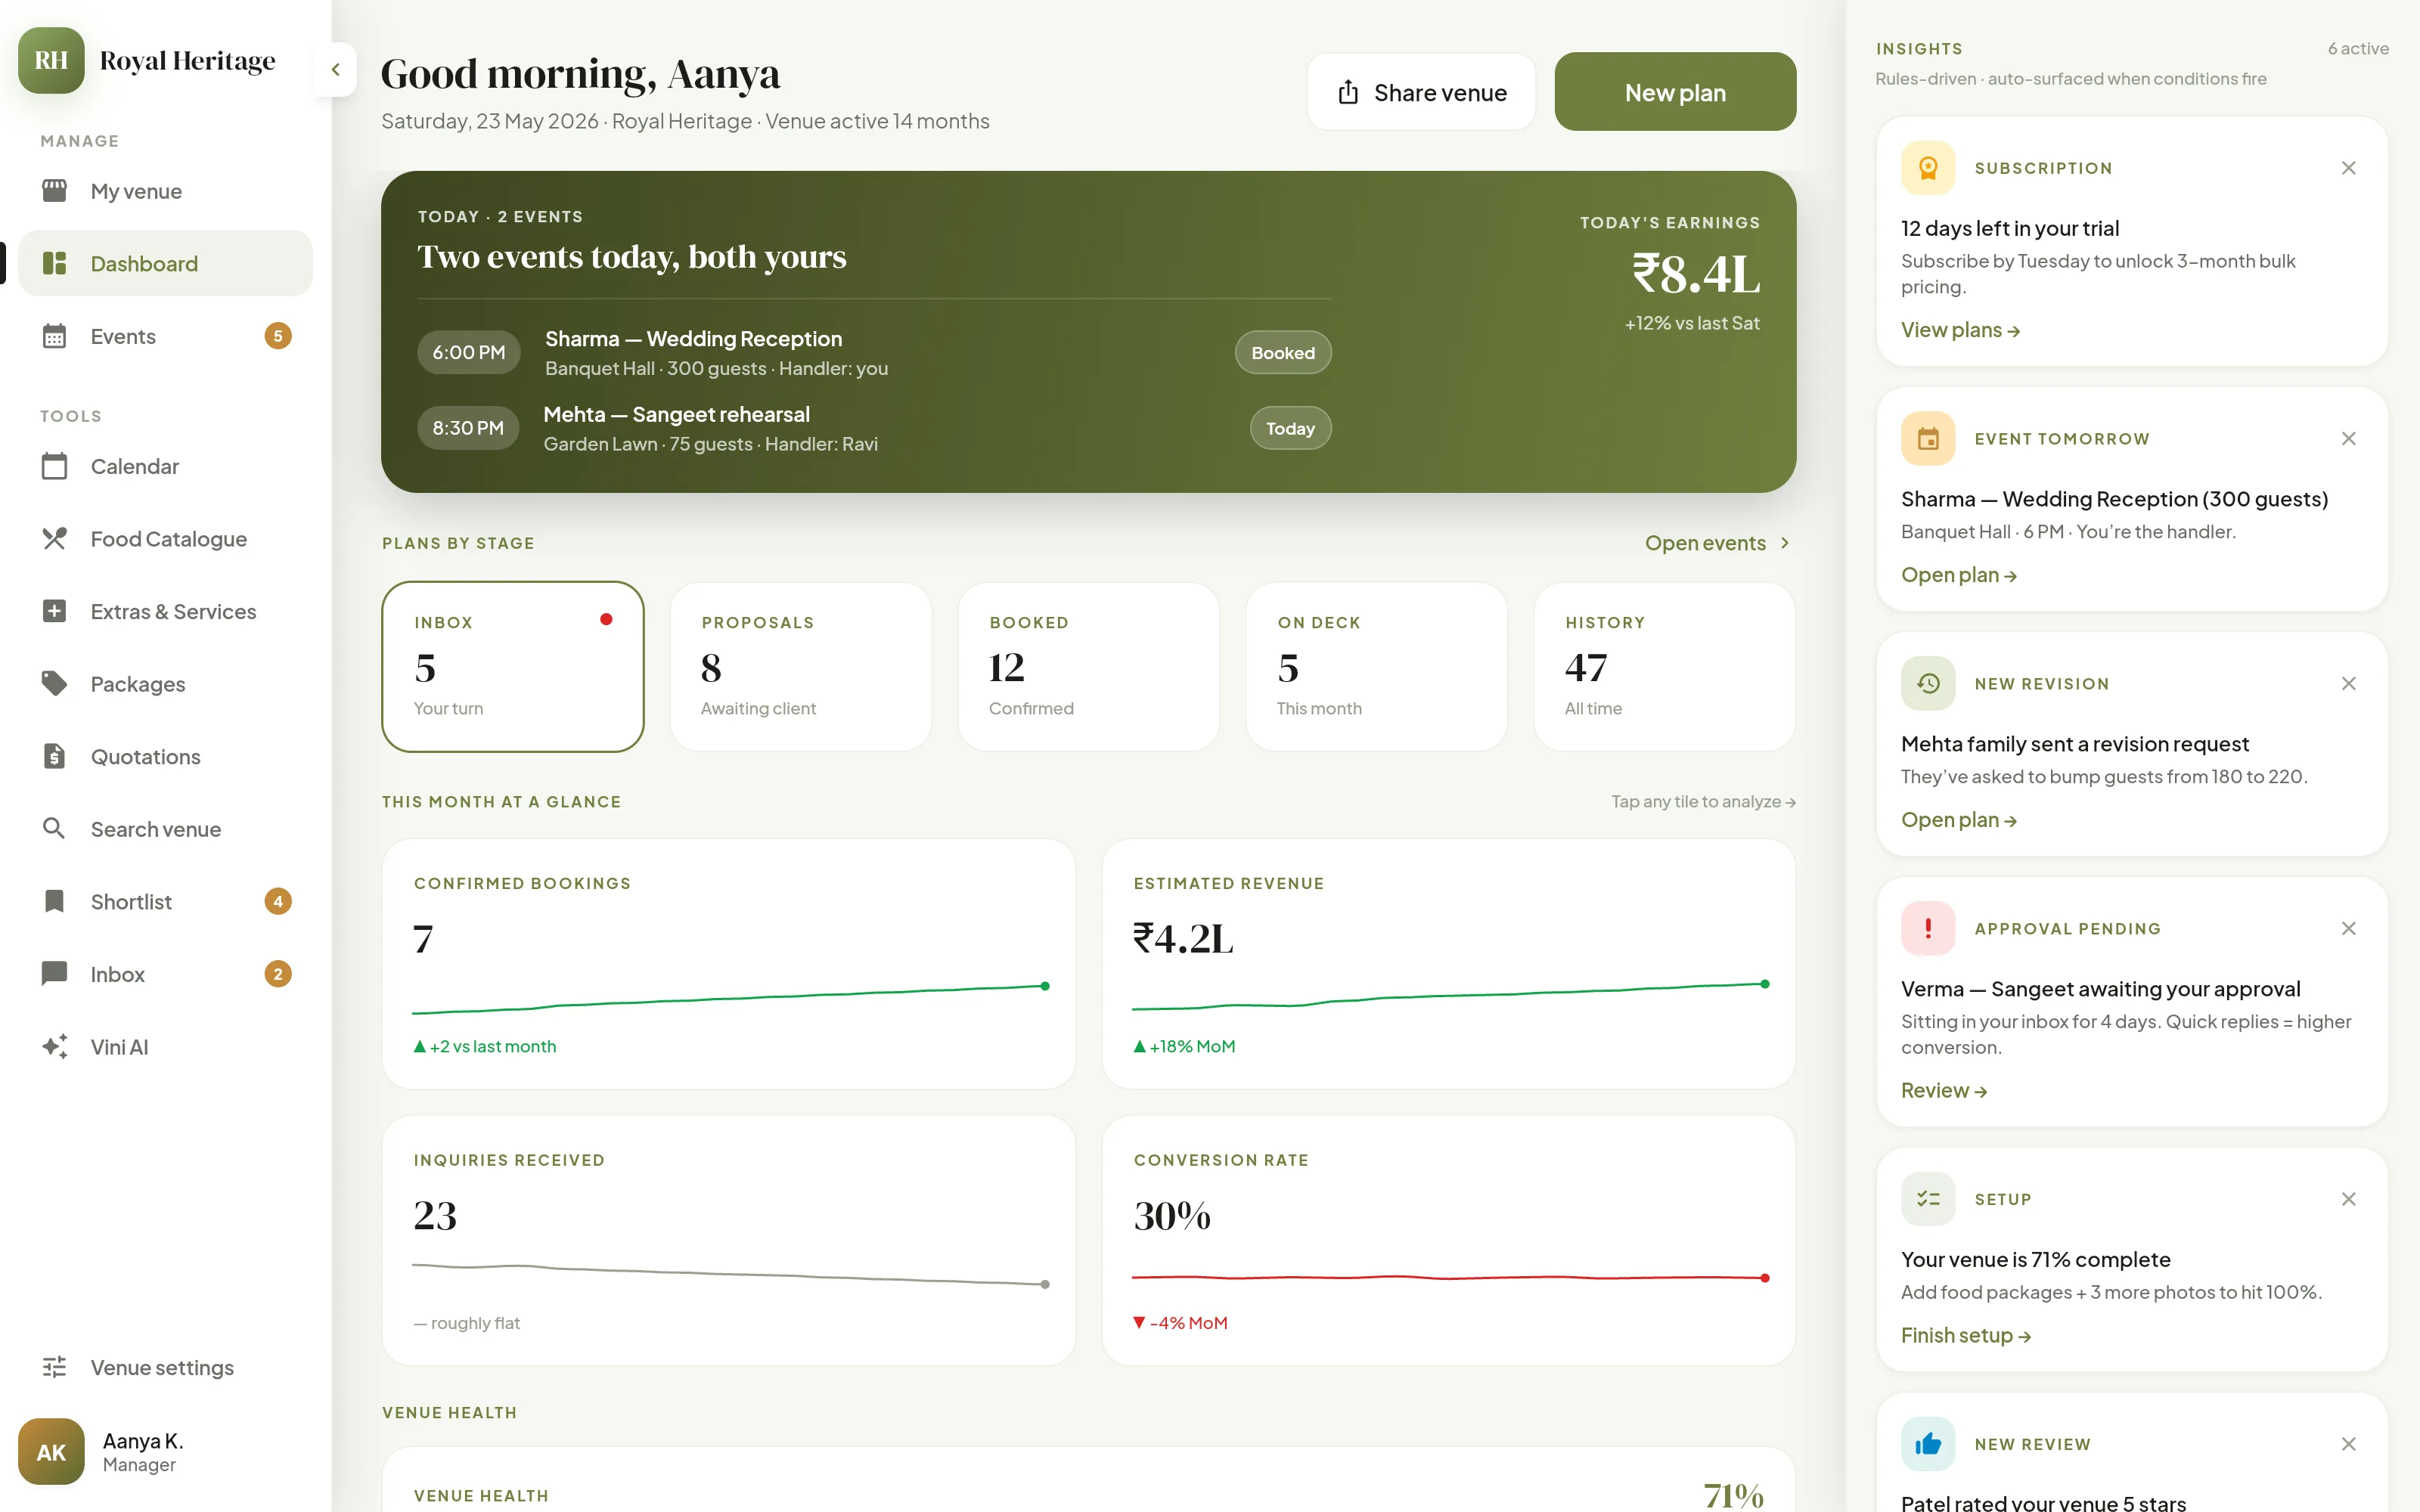Screen dimensions: 2420x1512
Task: Click the Today status pill
Action: (x=1290, y=428)
